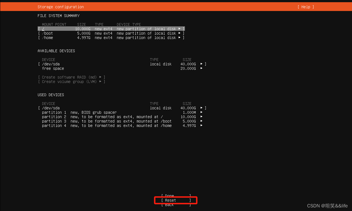Select partition 4 mounted at /home
This screenshot has height=211, width=352.
pyautogui.click(x=122, y=126)
